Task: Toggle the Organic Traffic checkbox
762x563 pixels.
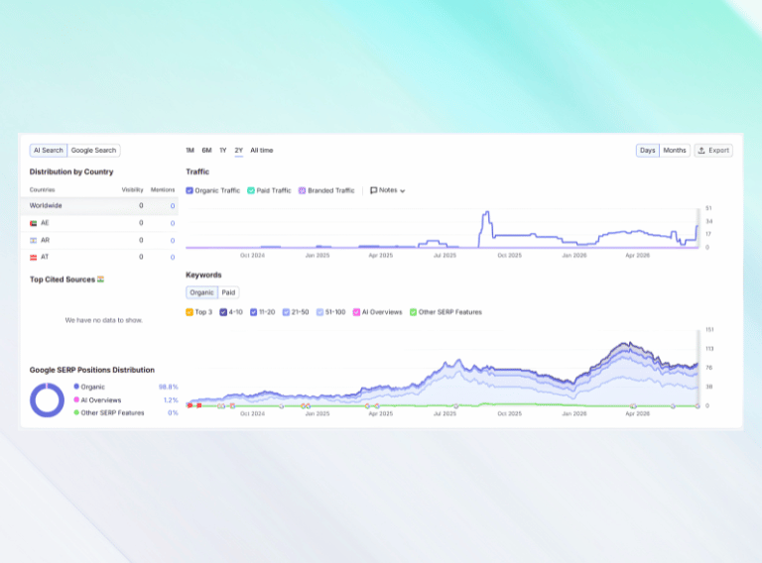Action: coord(190,190)
